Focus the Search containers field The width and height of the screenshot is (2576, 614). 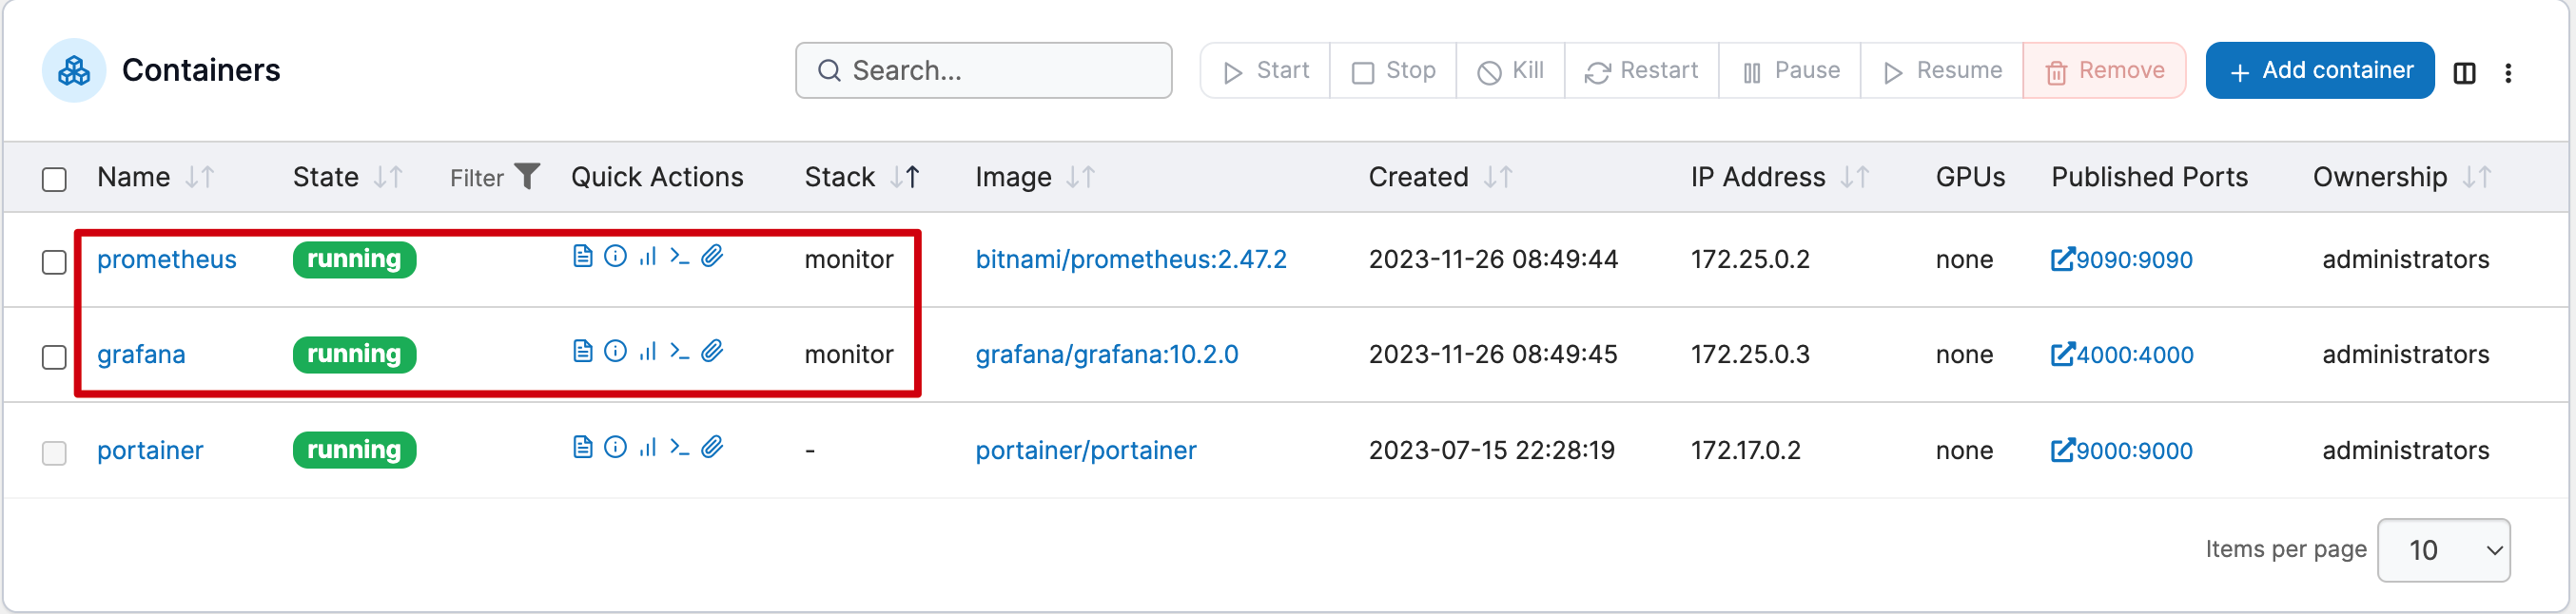click(x=984, y=71)
